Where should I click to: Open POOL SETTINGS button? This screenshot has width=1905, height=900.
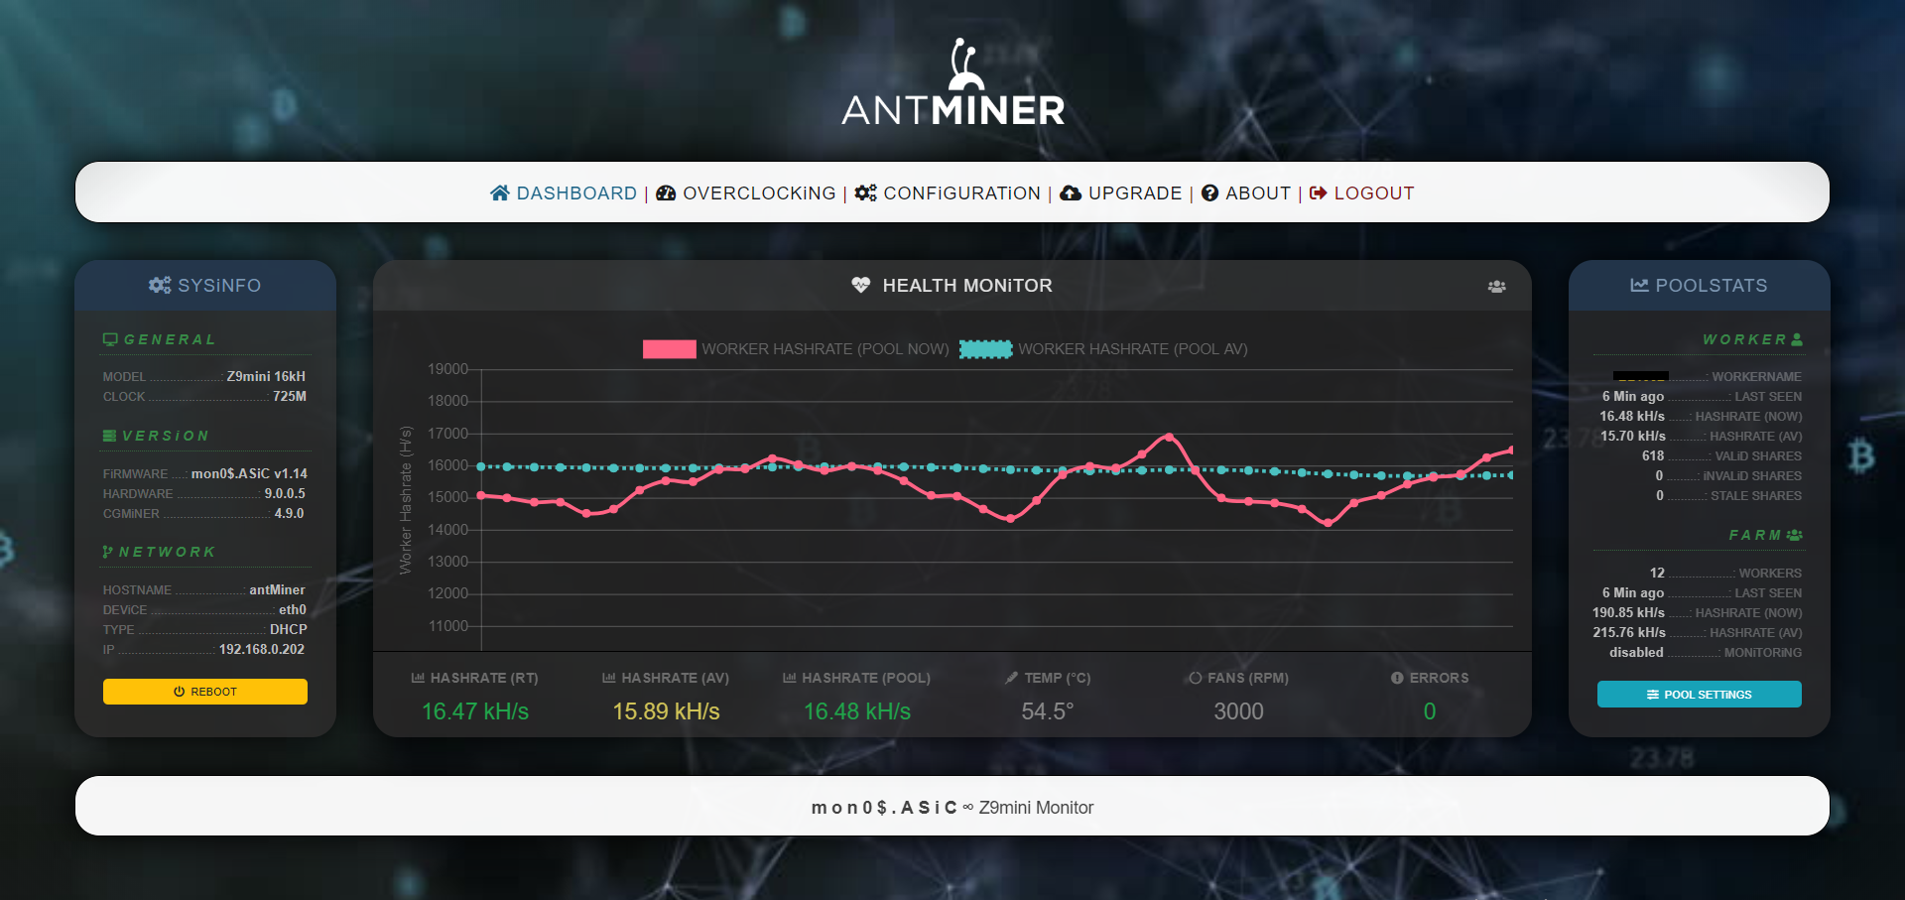pyautogui.click(x=1699, y=695)
